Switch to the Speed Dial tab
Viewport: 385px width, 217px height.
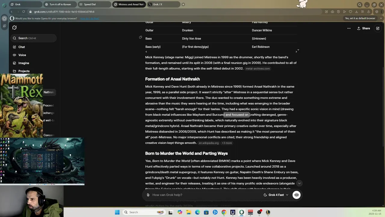coord(94,5)
